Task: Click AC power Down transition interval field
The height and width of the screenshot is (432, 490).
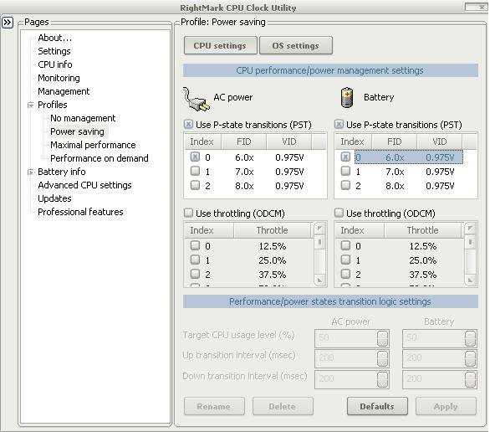Action: 352,379
